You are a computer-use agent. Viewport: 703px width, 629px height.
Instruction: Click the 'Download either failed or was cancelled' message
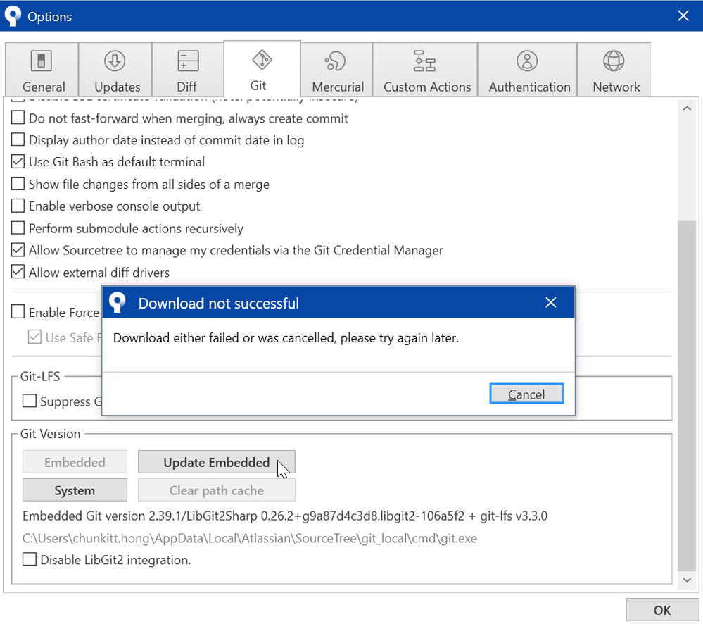(x=286, y=338)
